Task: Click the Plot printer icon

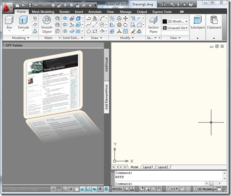Action: click(x=53, y=5)
